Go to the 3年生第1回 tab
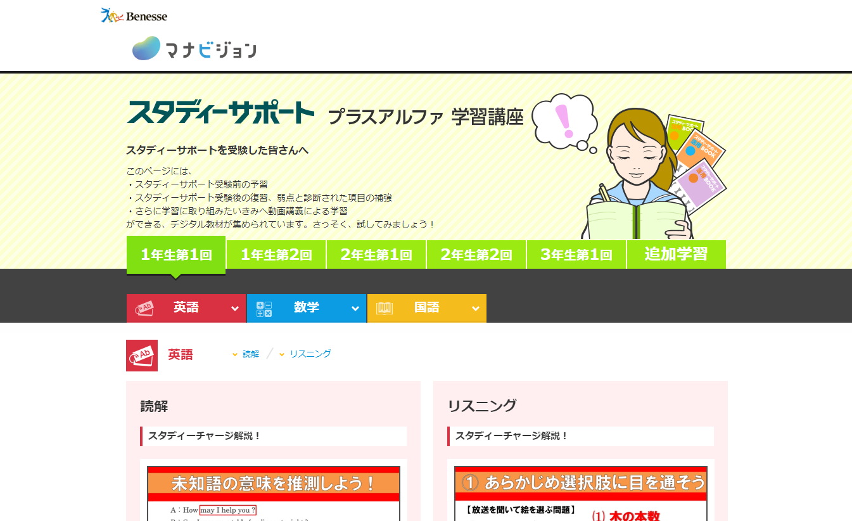Image resolution: width=852 pixels, height=521 pixels. (x=576, y=255)
